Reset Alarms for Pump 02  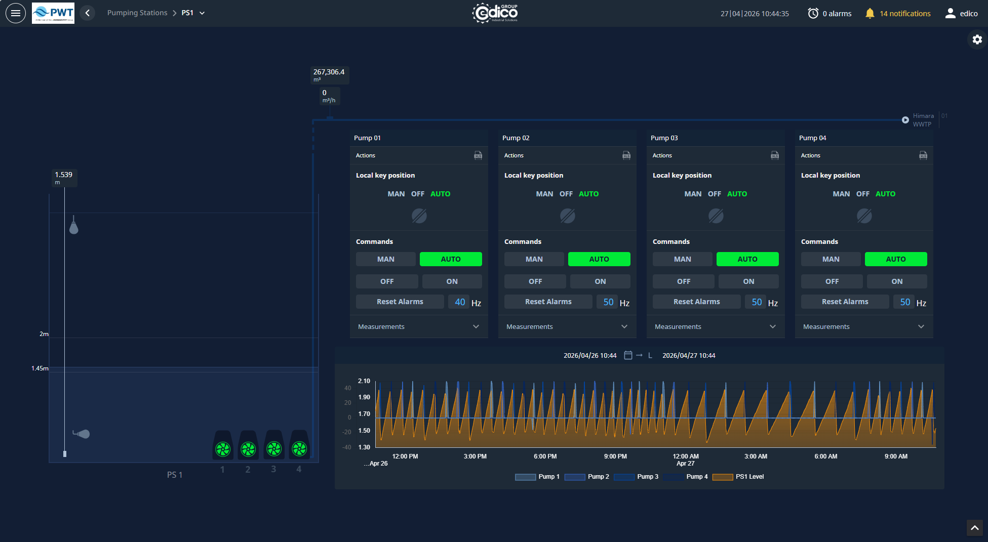(548, 302)
